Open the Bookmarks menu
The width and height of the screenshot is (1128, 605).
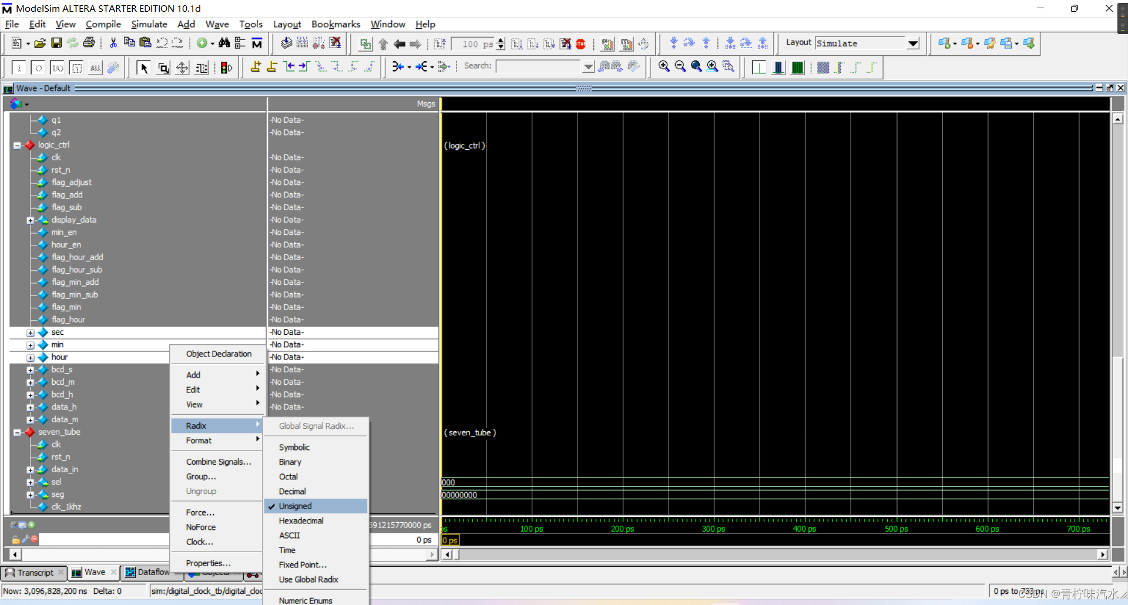coord(335,24)
